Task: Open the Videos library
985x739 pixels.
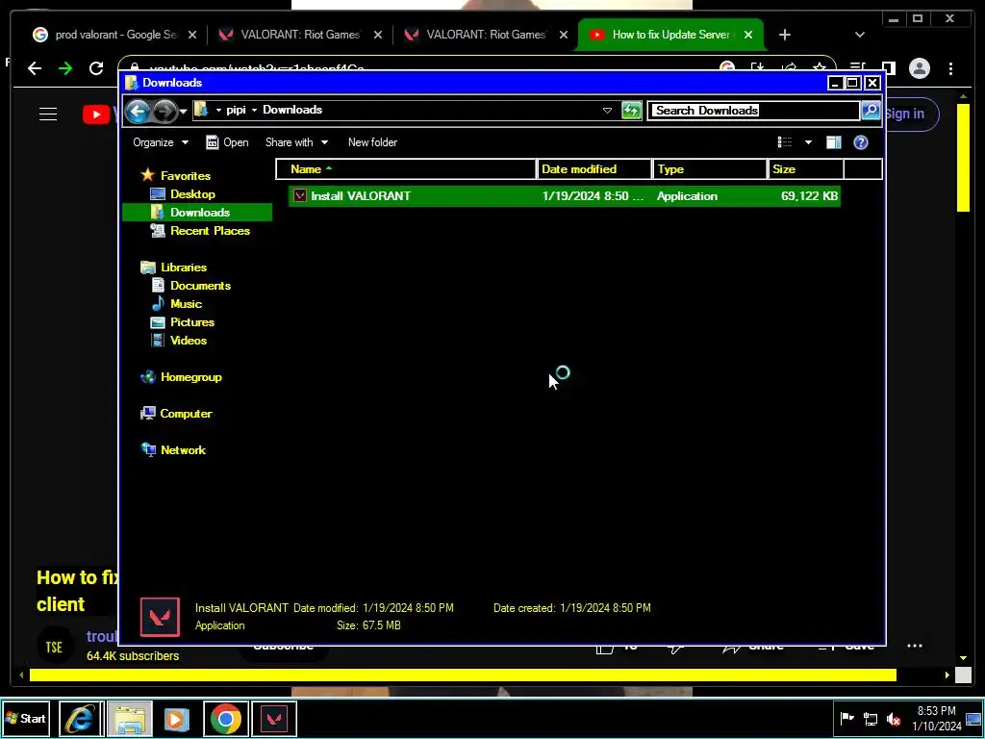Action: 189,340
